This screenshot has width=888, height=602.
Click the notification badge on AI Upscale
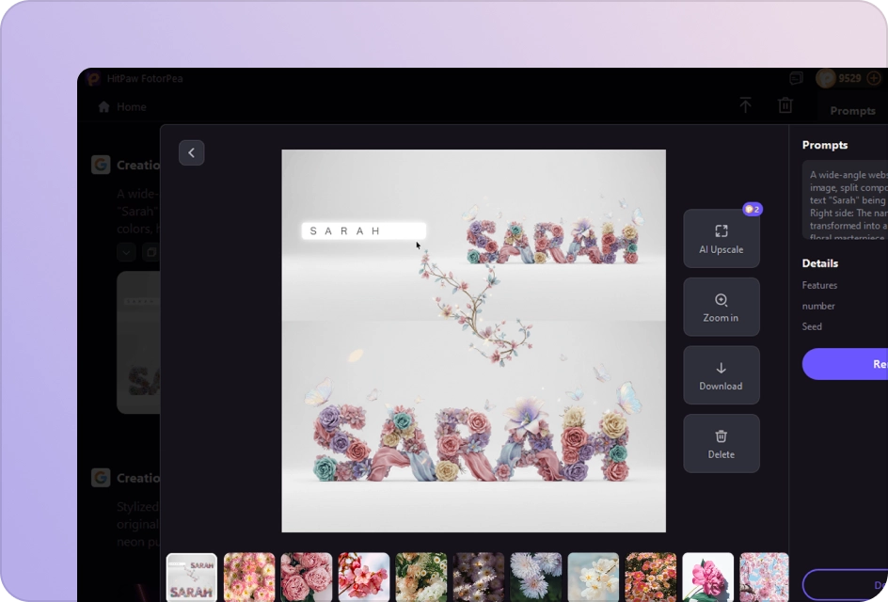753,209
